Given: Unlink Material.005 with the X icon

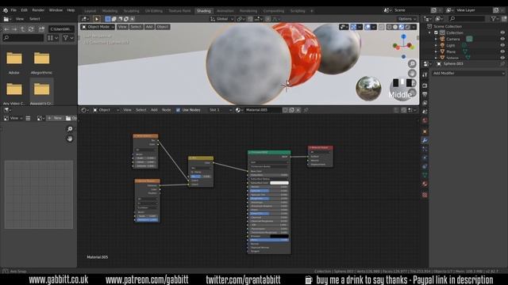Looking at the screenshot, I should pyautogui.click(x=298, y=110).
